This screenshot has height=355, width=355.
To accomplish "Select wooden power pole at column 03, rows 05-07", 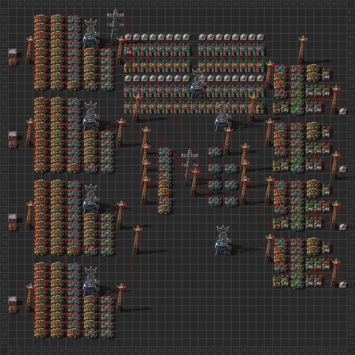I will [29, 50].
